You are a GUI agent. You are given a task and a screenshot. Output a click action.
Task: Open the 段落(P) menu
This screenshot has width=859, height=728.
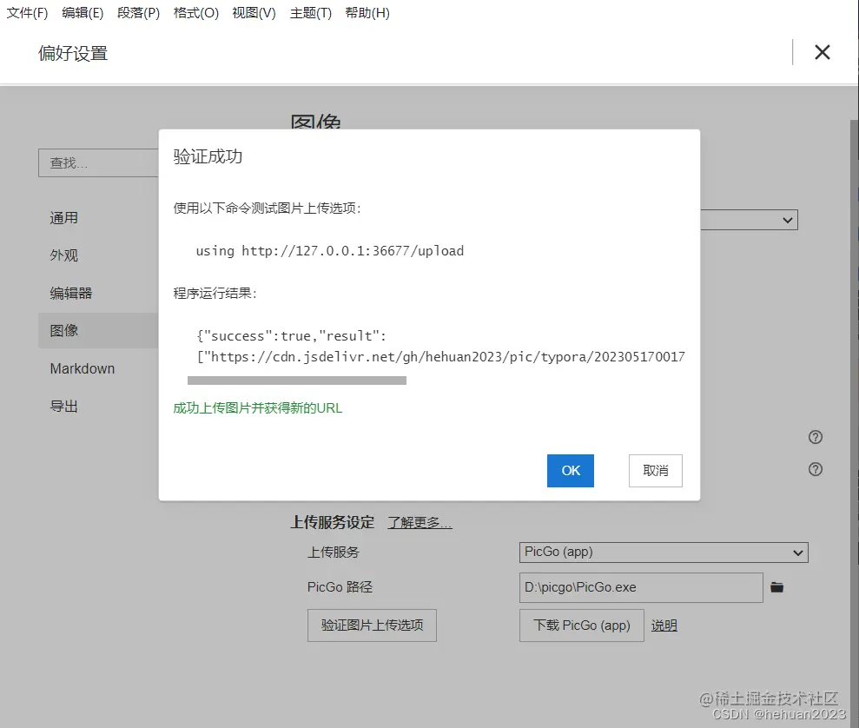click(x=138, y=13)
